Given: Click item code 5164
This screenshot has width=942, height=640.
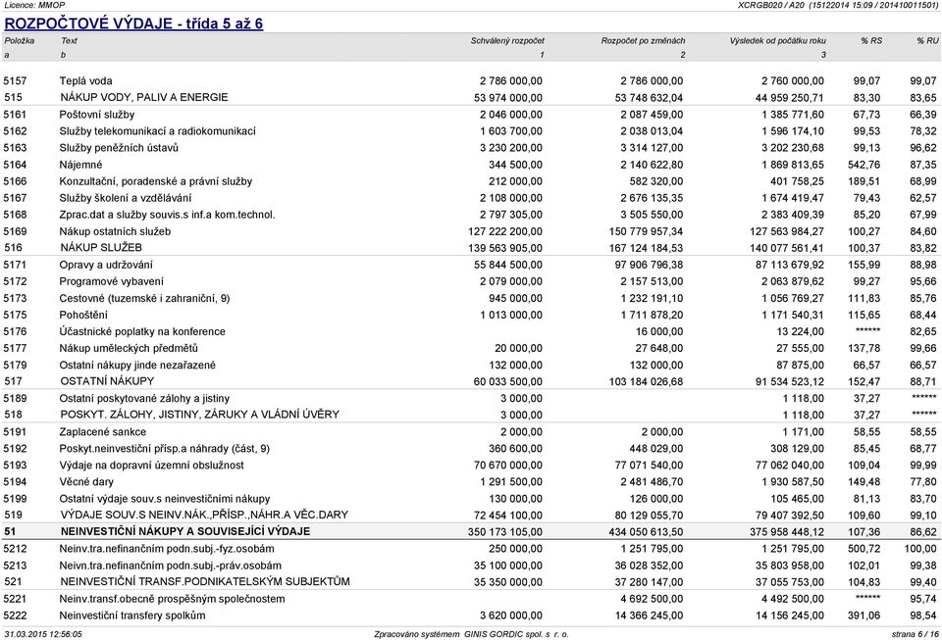Looking at the screenshot, I should pyautogui.click(x=15, y=165).
